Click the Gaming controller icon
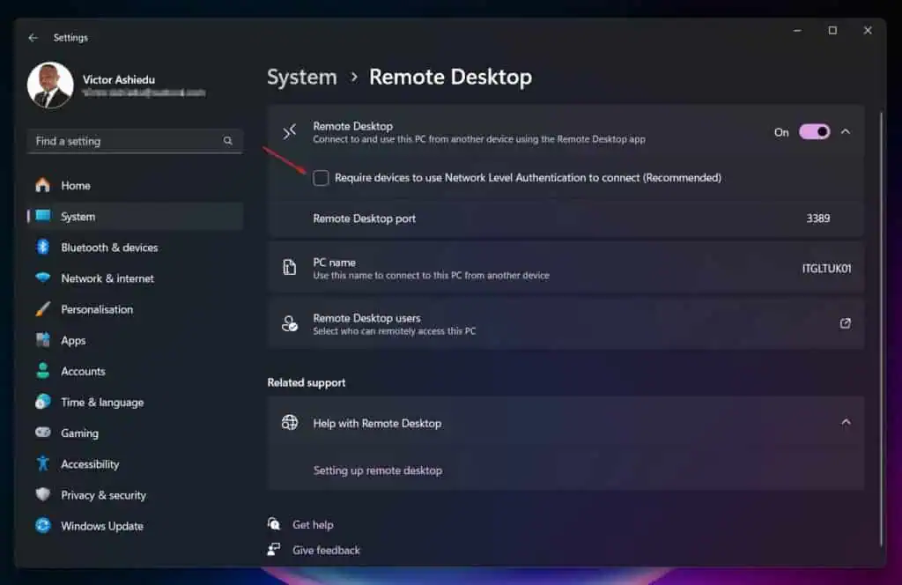 [42, 433]
